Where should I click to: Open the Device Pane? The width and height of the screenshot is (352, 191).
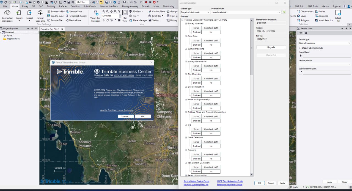[73, 20]
